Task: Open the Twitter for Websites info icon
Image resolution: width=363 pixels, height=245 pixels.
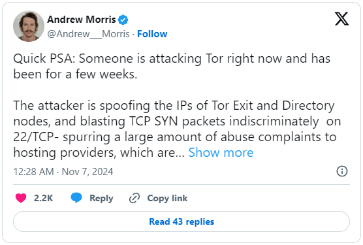Action: [x=342, y=171]
